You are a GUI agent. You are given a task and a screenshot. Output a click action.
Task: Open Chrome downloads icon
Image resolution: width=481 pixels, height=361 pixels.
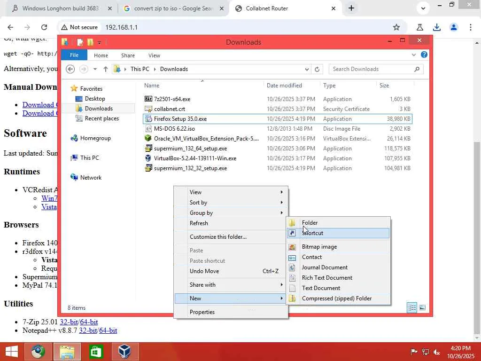(437, 27)
